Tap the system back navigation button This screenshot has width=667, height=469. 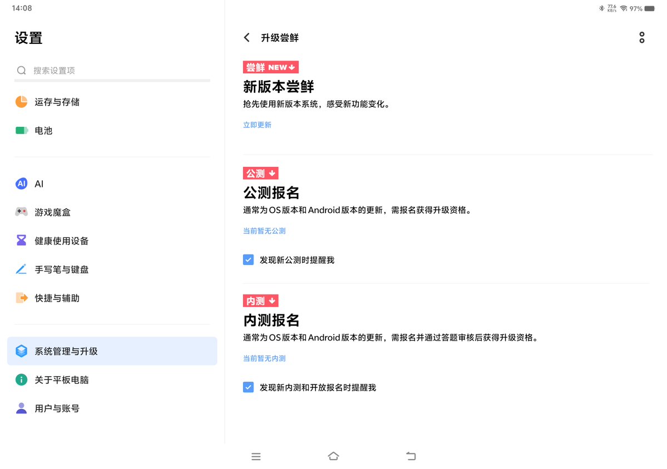point(411,456)
